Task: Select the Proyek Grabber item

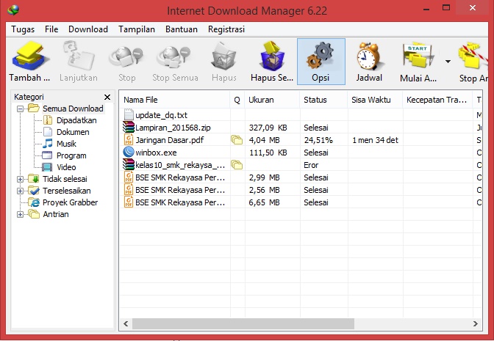Action: tap(70, 202)
